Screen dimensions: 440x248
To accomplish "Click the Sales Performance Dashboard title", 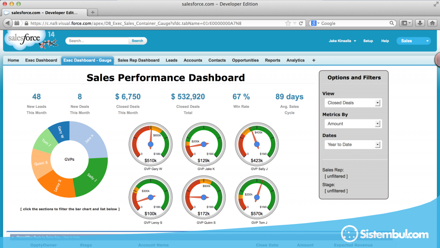I will pyautogui.click(x=165, y=78).
